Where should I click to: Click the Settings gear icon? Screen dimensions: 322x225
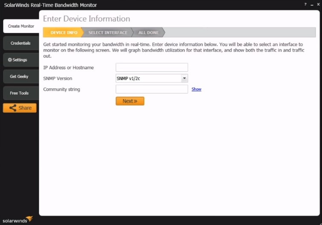(10, 60)
